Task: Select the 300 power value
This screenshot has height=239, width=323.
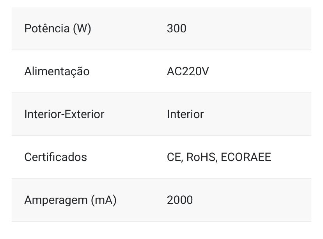Action: click(x=176, y=28)
